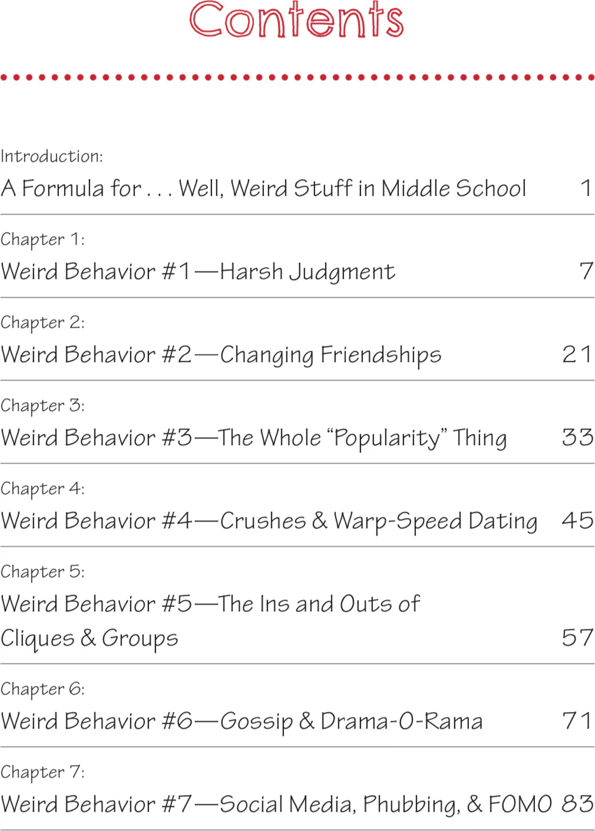Click the "Chapter 2:" label

[x=42, y=322]
